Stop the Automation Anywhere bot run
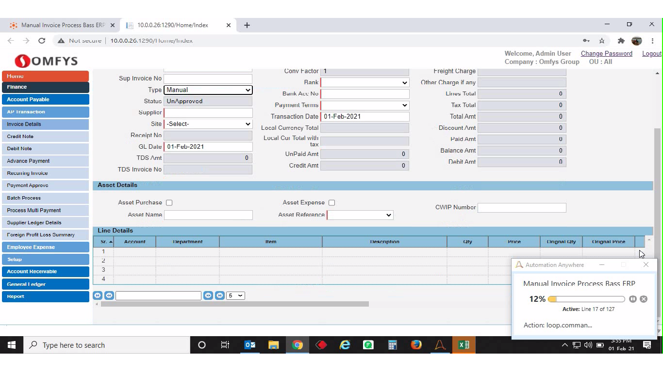663x372 pixels. (x=644, y=299)
